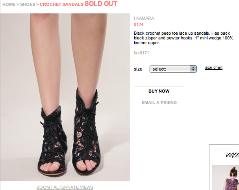
Task: Open the size select dropdown
Action: point(172,69)
